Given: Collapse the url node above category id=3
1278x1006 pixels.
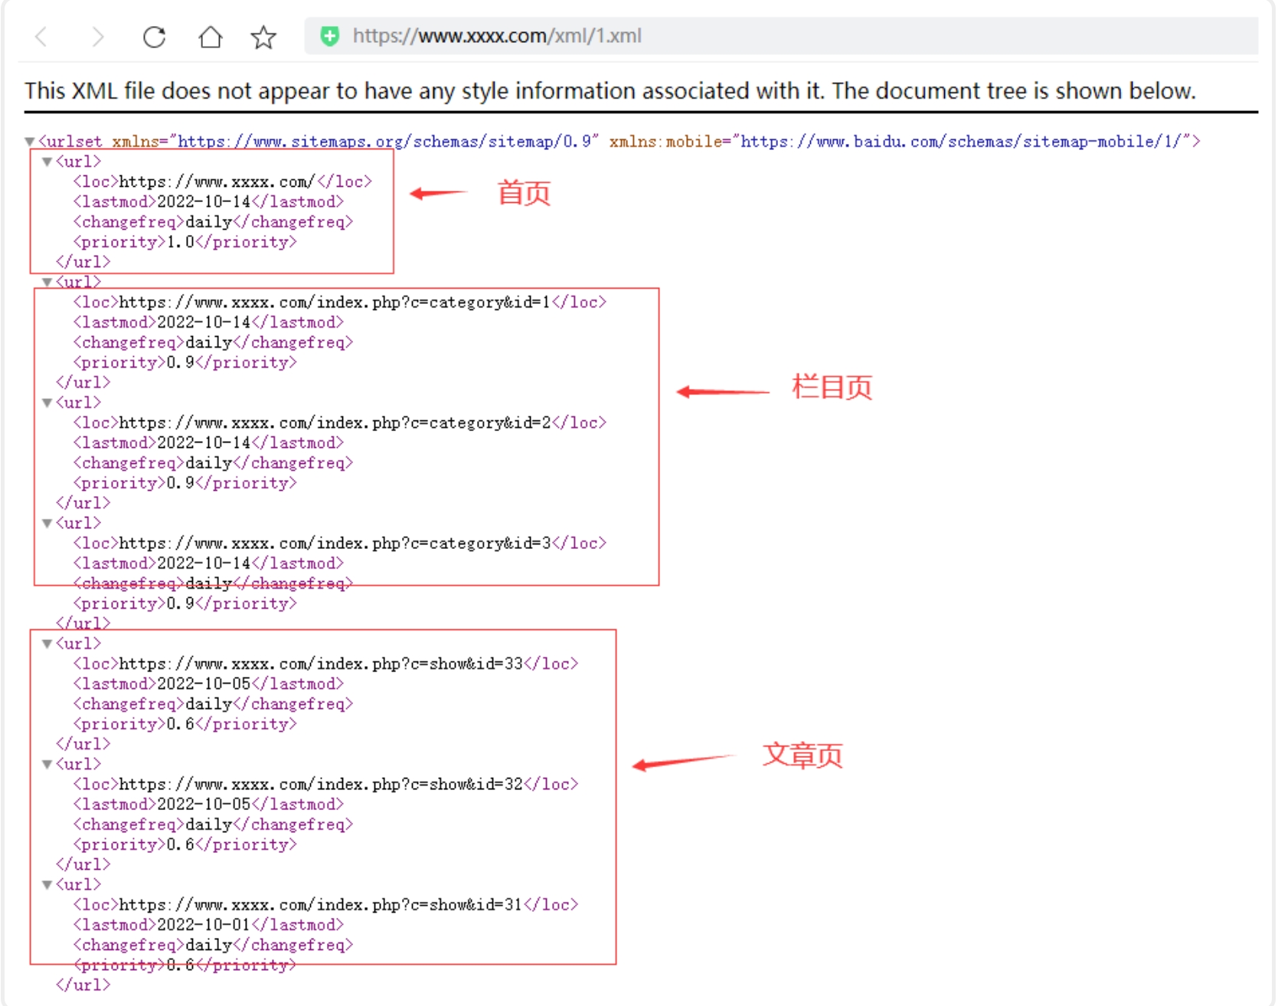Looking at the screenshot, I should 47,523.
